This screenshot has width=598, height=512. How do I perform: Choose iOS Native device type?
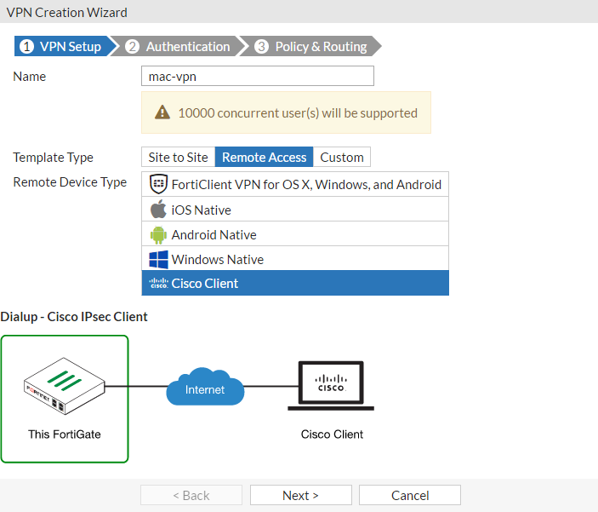pos(295,209)
